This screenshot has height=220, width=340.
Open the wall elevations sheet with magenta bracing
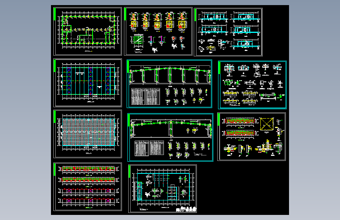(x=87, y=187)
